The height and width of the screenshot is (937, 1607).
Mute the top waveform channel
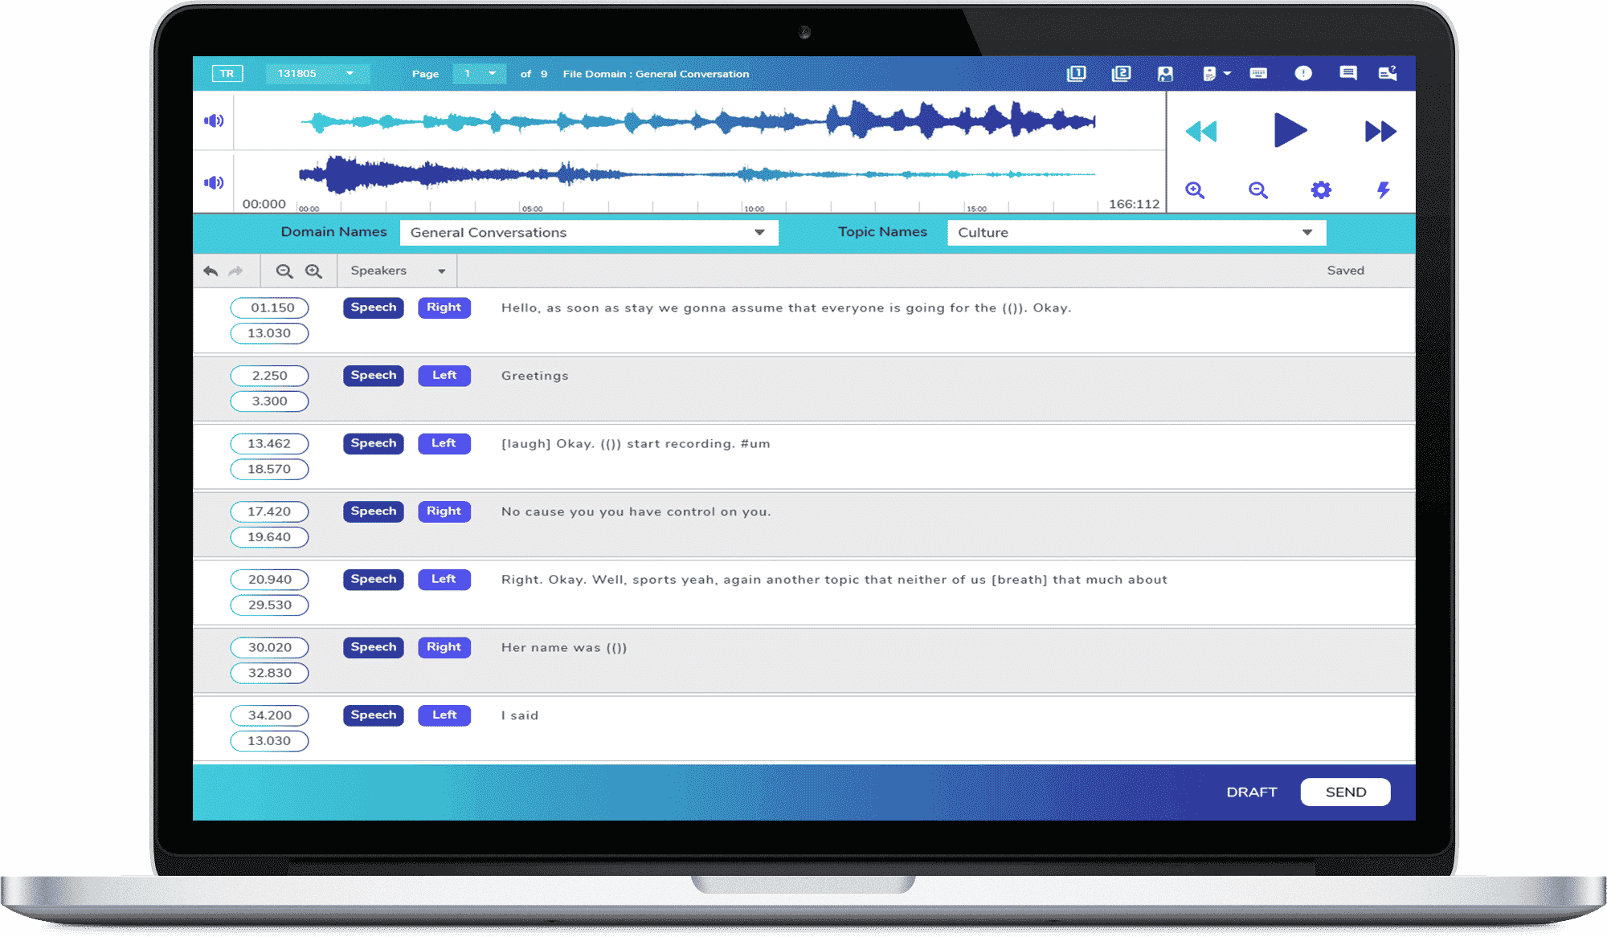214,120
